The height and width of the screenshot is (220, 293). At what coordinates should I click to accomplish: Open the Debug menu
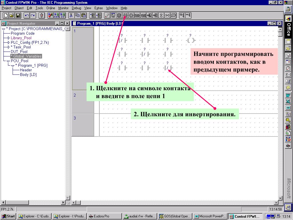click(76, 8)
